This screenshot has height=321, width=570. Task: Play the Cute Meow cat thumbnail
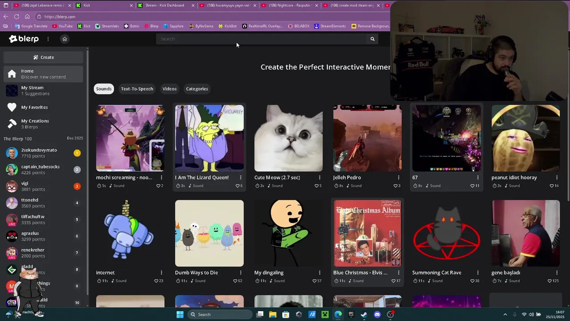tap(289, 138)
